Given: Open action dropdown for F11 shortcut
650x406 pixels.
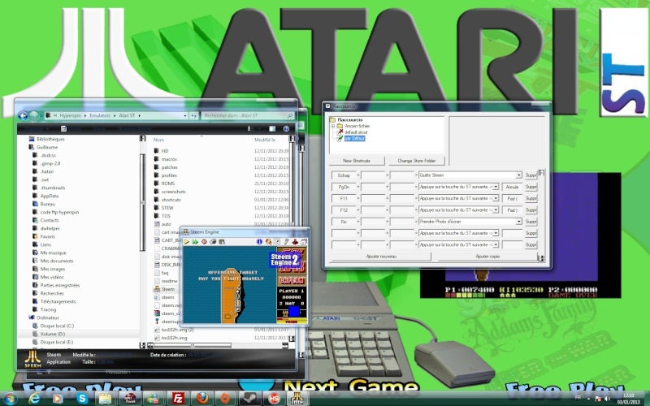Looking at the screenshot, I should coord(496,198).
